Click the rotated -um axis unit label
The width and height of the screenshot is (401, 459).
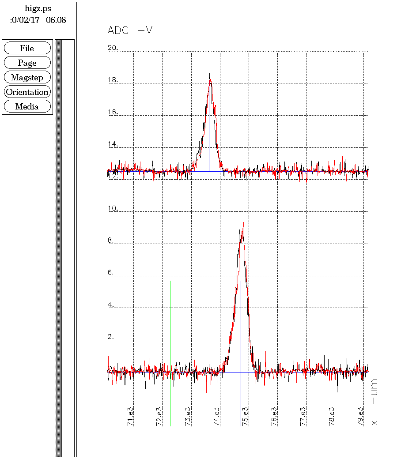374,391
